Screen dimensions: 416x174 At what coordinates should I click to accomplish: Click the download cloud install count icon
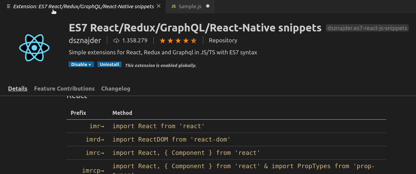coord(116,41)
